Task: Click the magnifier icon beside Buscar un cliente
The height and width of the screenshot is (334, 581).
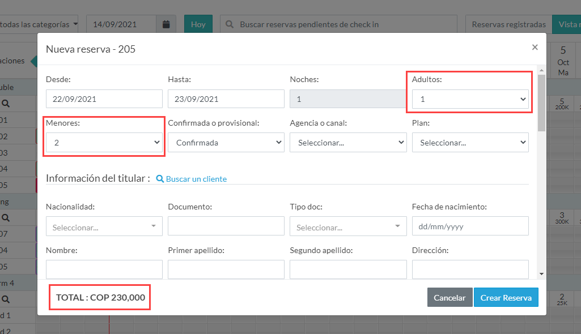Action: tap(160, 179)
